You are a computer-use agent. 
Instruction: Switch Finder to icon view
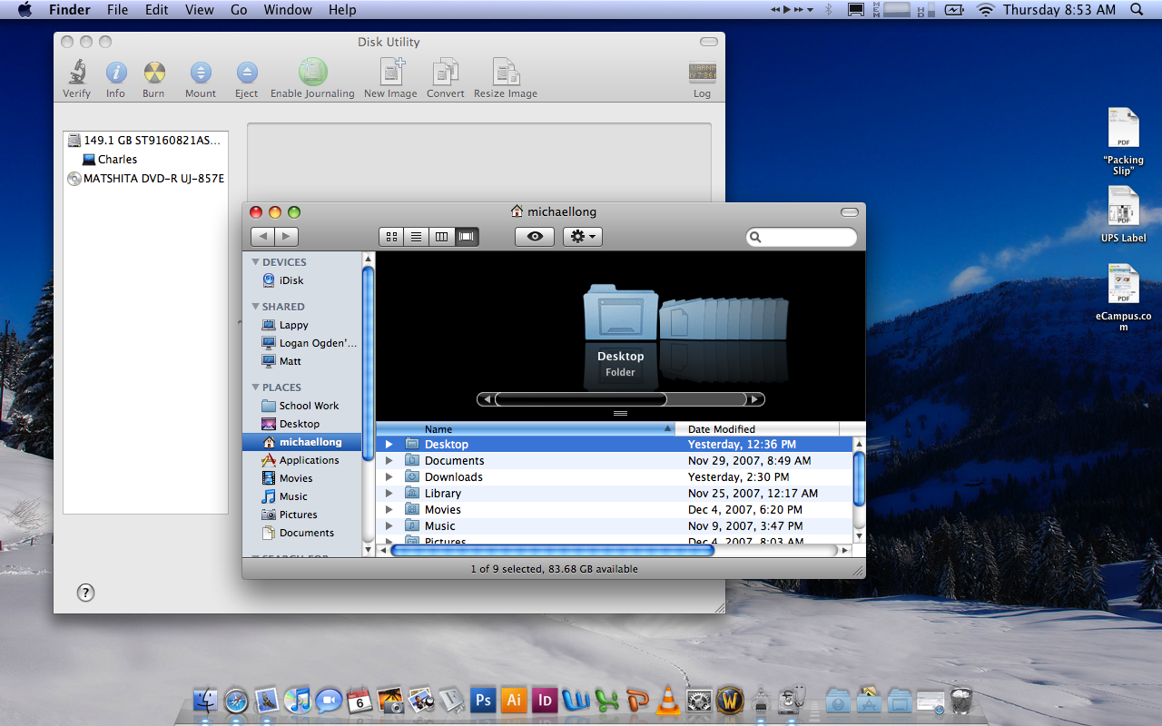click(x=391, y=237)
